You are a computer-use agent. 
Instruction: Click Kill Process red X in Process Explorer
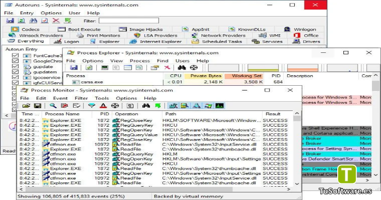[167, 68]
